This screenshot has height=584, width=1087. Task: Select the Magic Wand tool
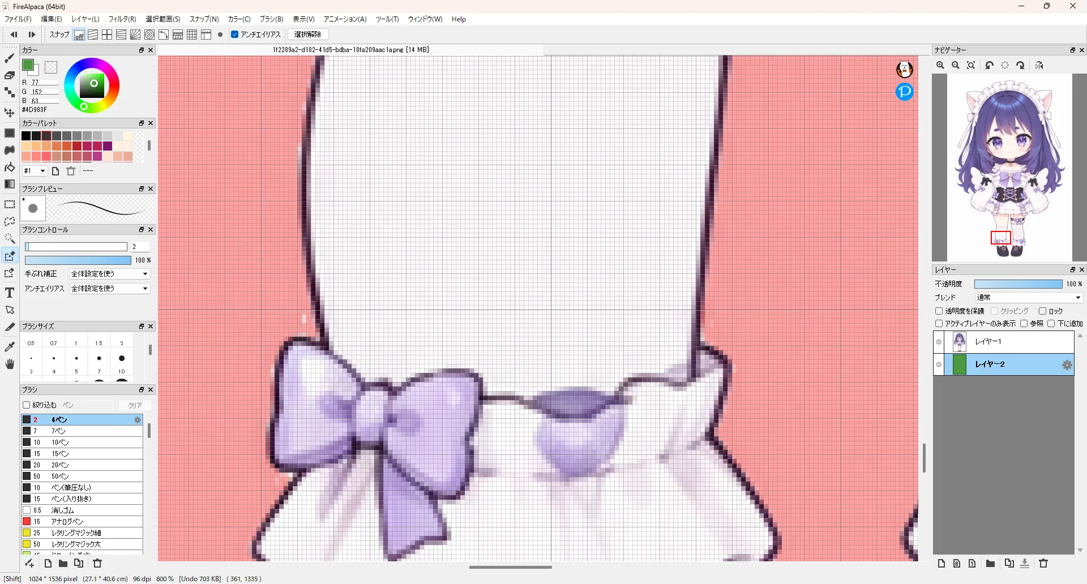10,238
